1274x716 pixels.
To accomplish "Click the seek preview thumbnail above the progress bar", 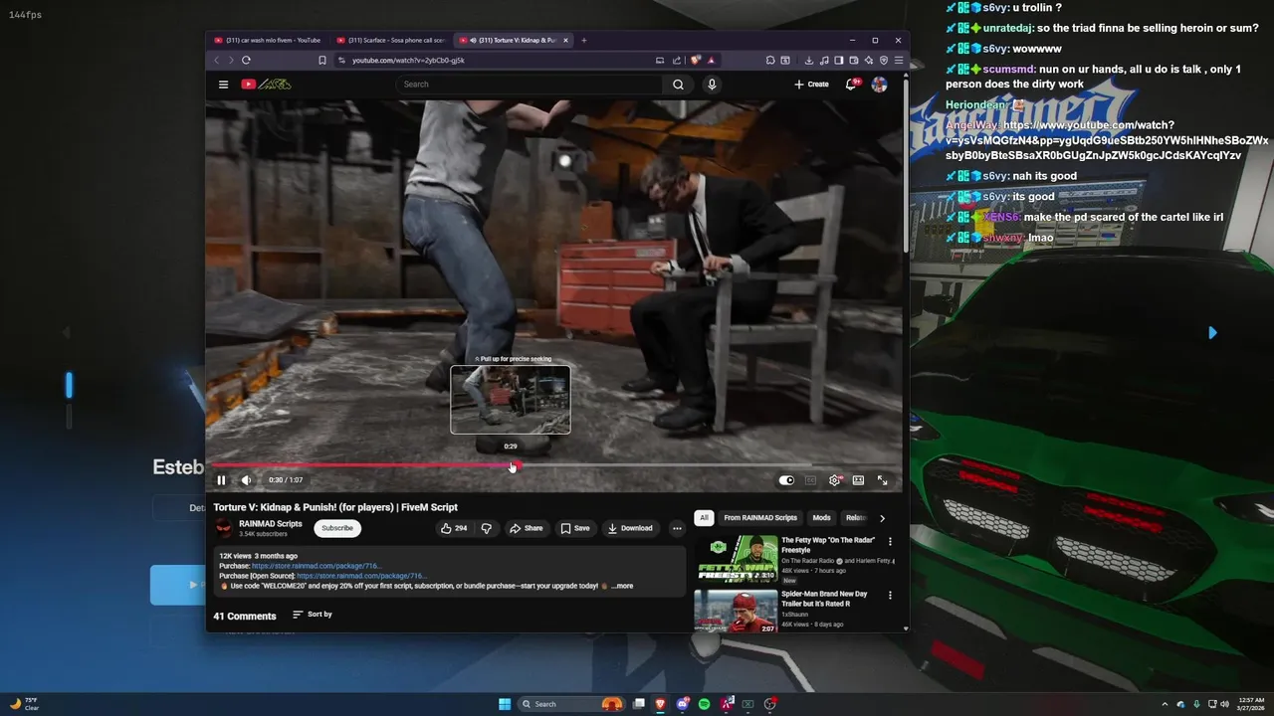I will click(511, 400).
